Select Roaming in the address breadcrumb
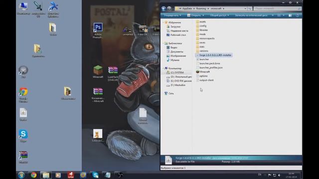This screenshot has height=179, width=319. [x=201, y=8]
